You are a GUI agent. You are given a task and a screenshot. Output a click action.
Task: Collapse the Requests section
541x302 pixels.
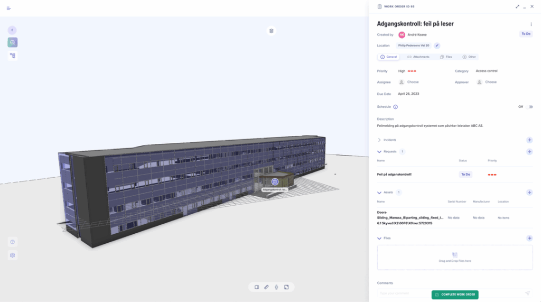pyautogui.click(x=379, y=152)
